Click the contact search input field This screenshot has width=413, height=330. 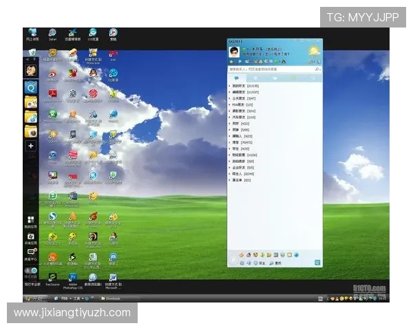coord(270,69)
